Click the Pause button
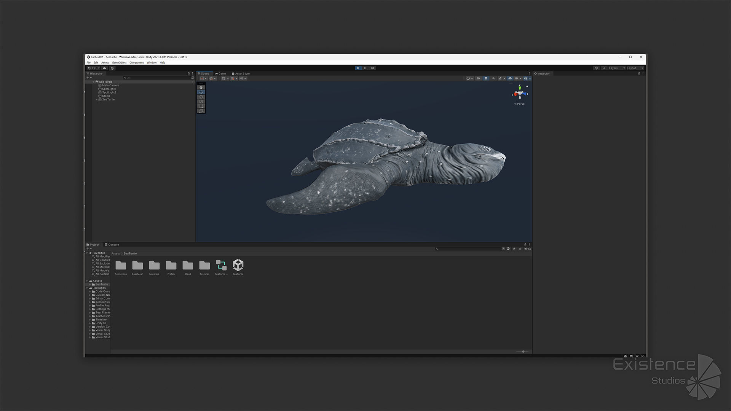 pyautogui.click(x=365, y=68)
